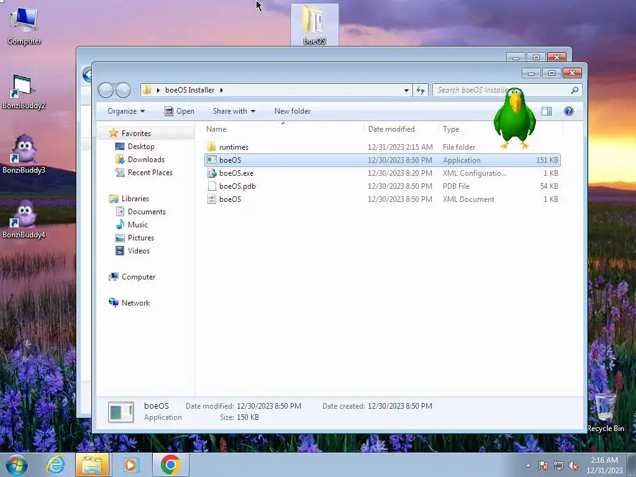
Task: Close the background Explorer window
Action: click(x=556, y=58)
